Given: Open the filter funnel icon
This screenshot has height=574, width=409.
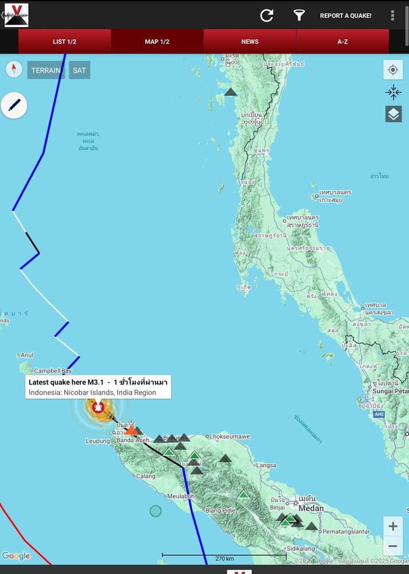Looking at the screenshot, I should pos(299,15).
